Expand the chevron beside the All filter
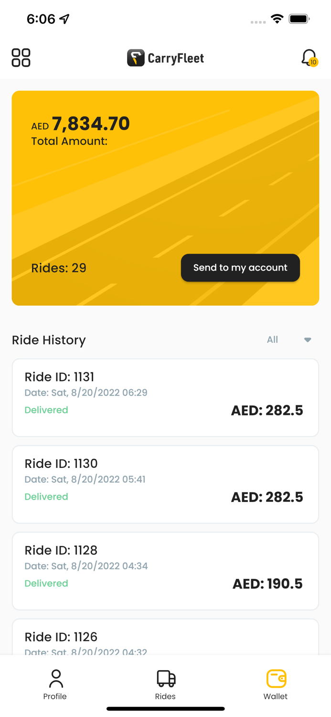The width and height of the screenshot is (331, 717). tap(308, 340)
